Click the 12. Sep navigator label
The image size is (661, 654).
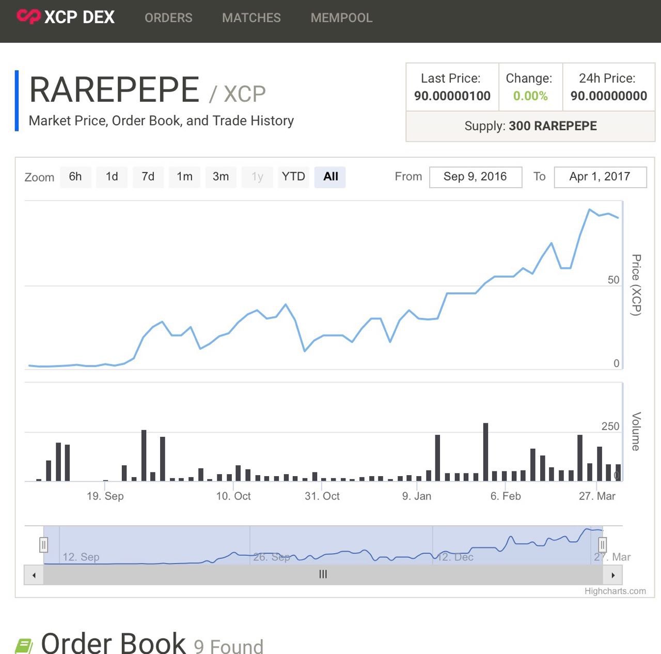point(81,557)
